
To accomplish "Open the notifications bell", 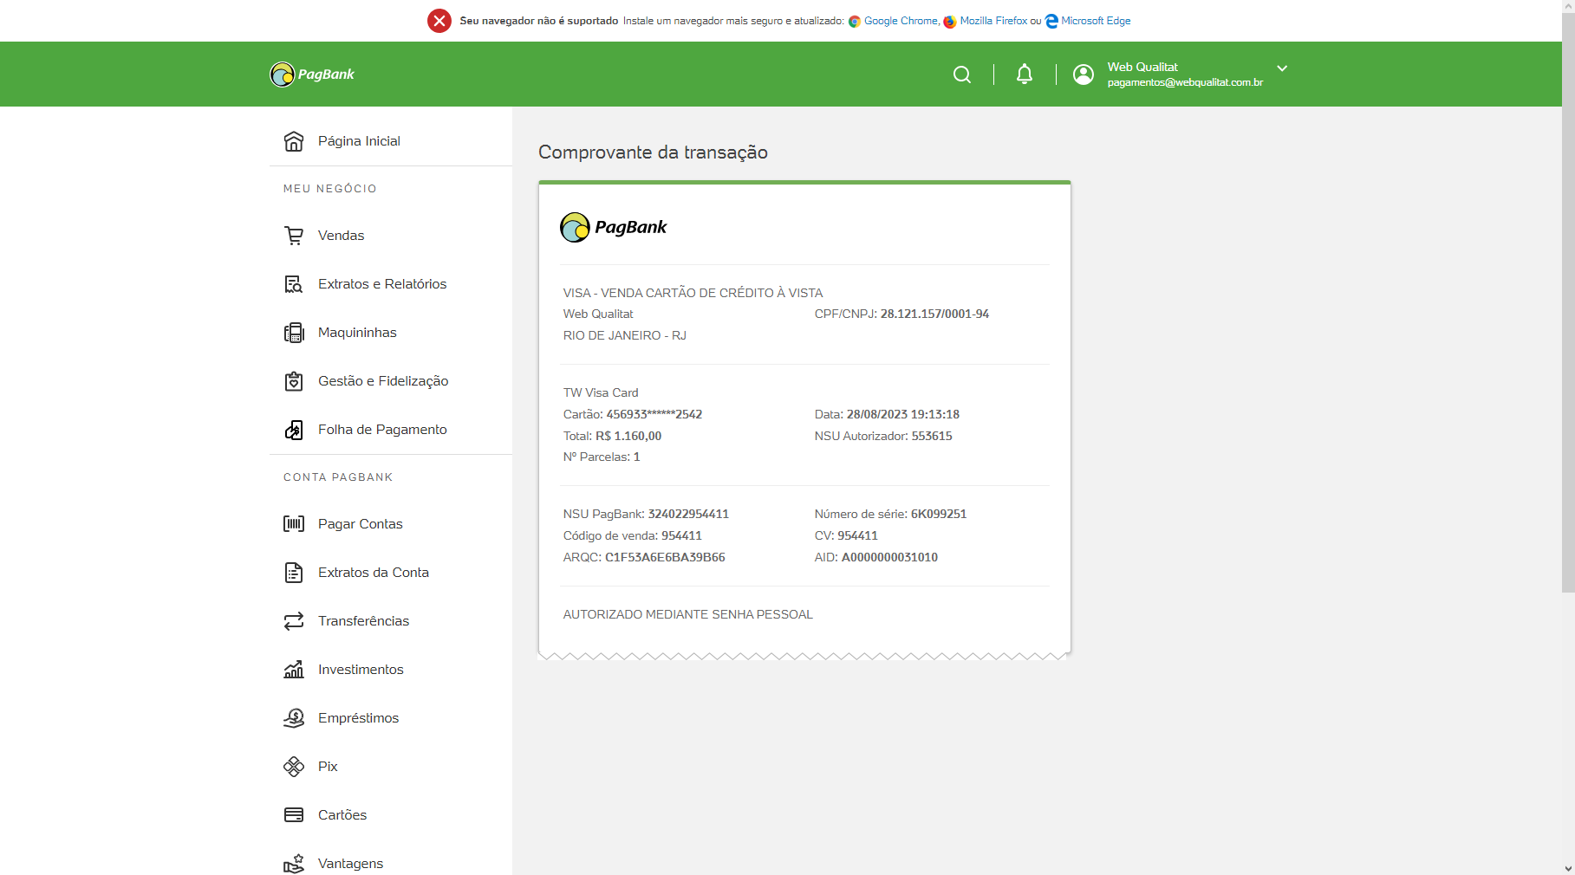I will click(1024, 75).
